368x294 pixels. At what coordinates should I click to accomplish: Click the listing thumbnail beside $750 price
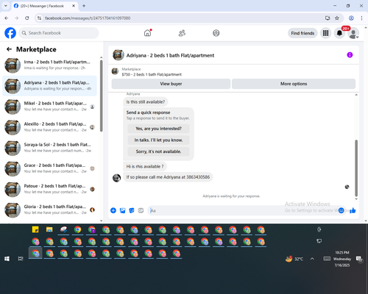(x=115, y=71)
